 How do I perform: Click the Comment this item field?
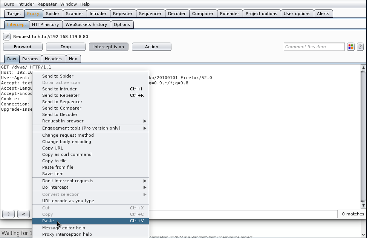click(314, 47)
